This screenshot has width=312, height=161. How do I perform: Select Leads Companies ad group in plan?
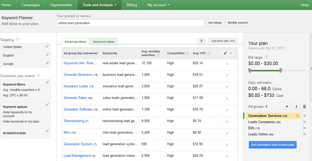click(262, 122)
